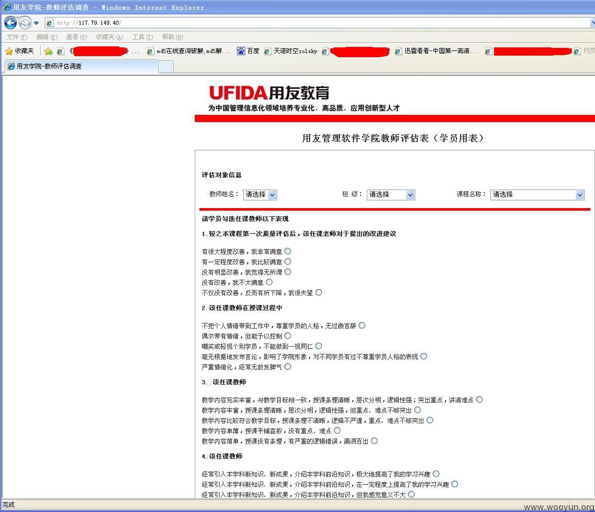Select radio 教学内容简单，授课没有条理

pos(374,440)
